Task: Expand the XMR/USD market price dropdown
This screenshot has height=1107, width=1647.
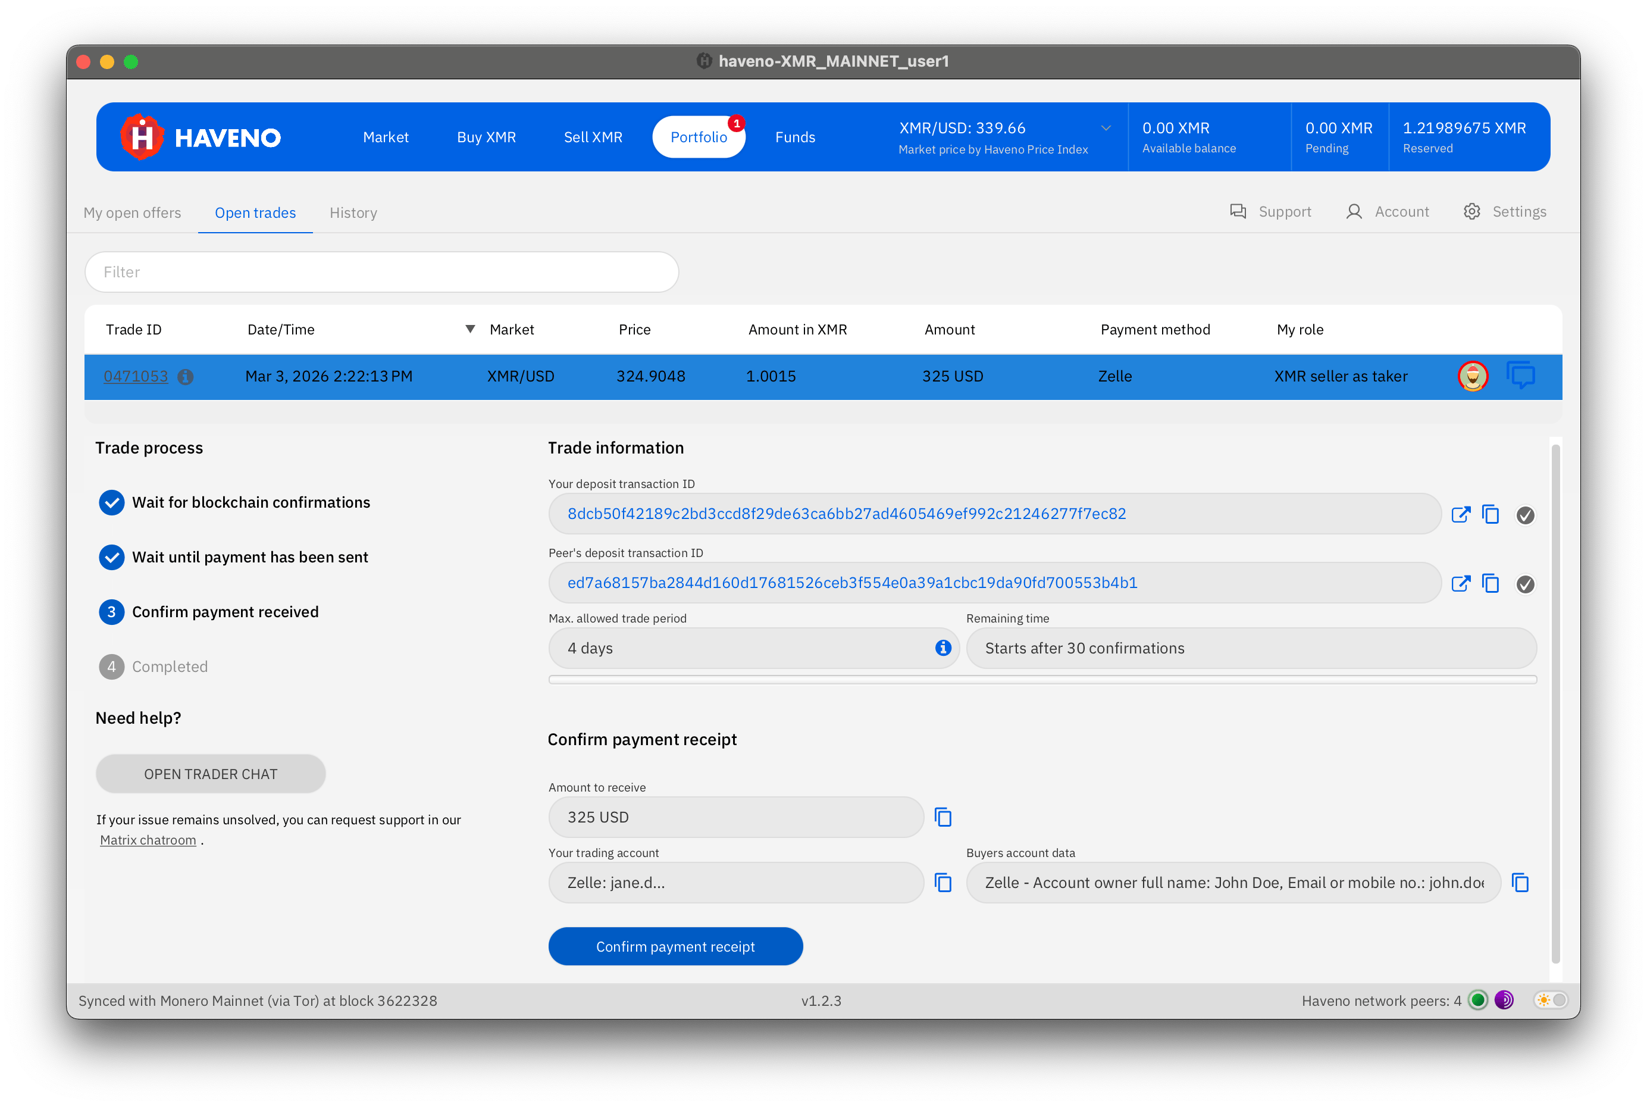Action: coord(1106,129)
